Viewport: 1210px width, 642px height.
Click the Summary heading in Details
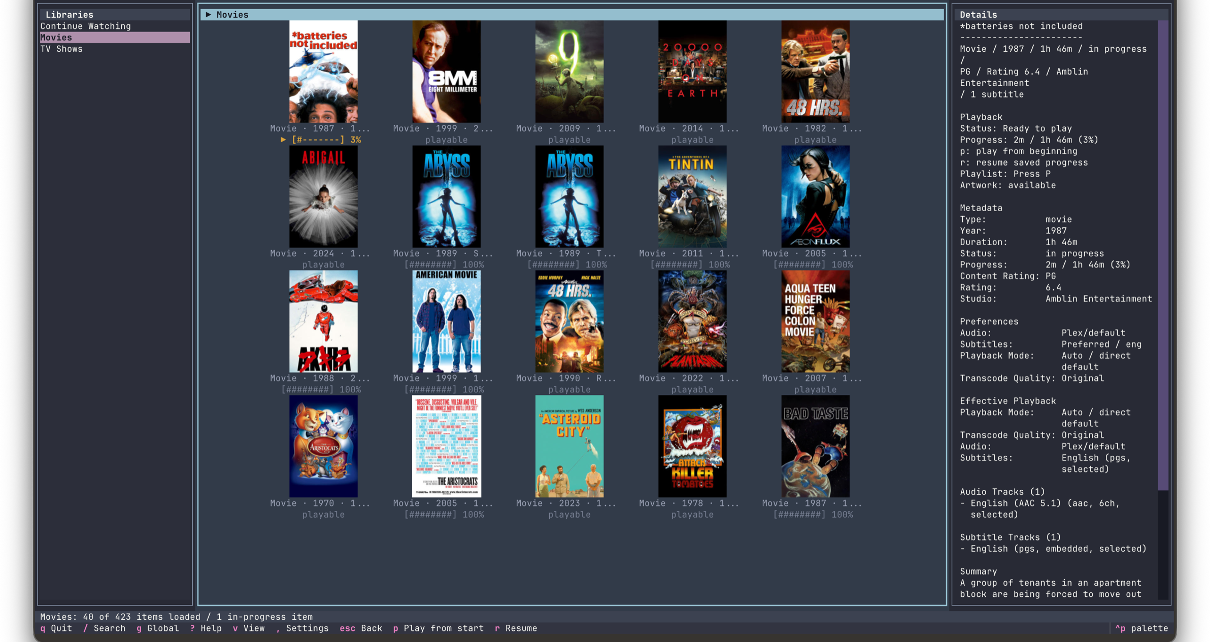pos(978,571)
